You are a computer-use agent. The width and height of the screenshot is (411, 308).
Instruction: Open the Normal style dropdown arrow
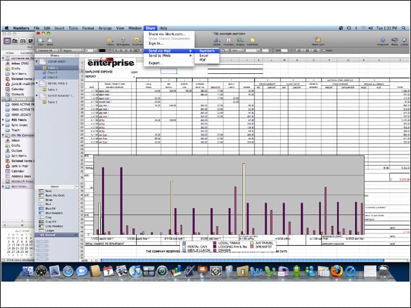click(76, 235)
